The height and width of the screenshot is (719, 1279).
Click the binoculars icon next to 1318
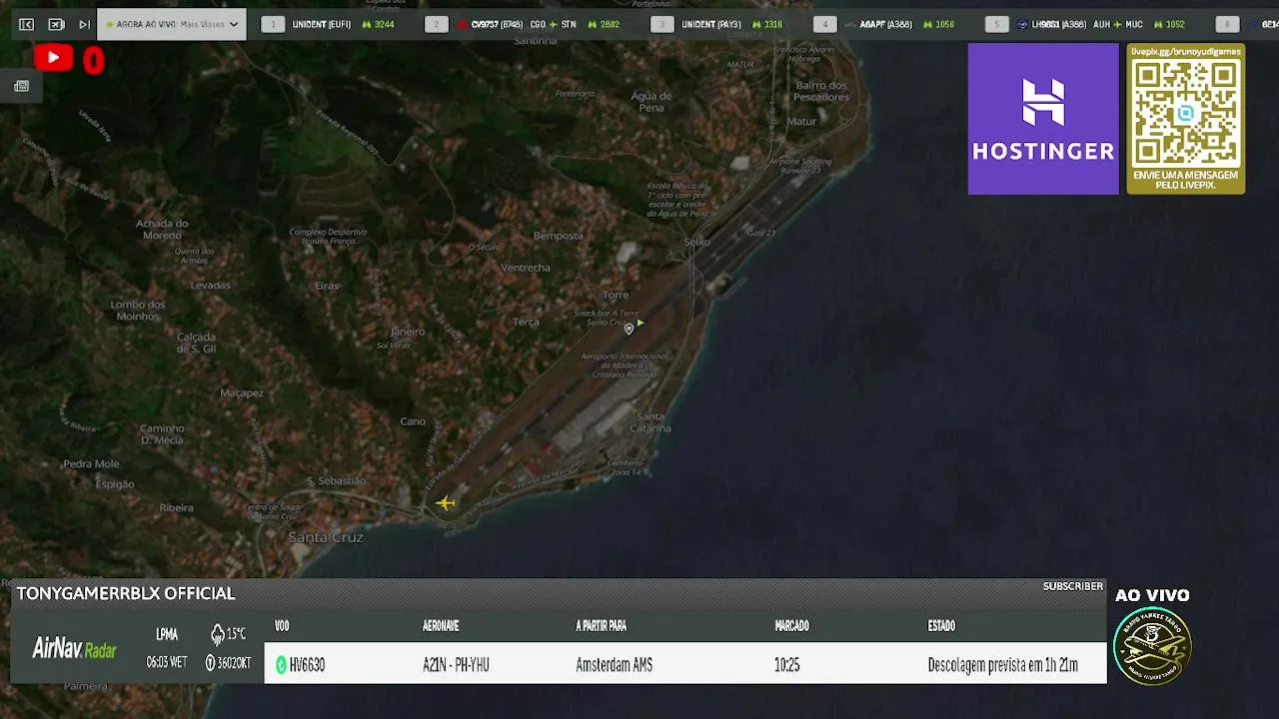[x=757, y=24]
